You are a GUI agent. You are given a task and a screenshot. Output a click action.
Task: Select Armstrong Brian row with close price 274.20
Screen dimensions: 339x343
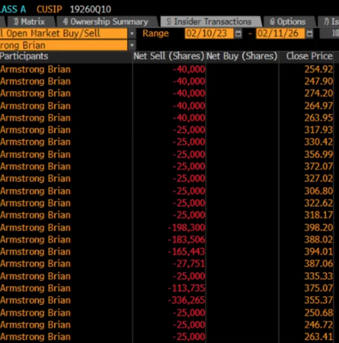[x=166, y=94]
